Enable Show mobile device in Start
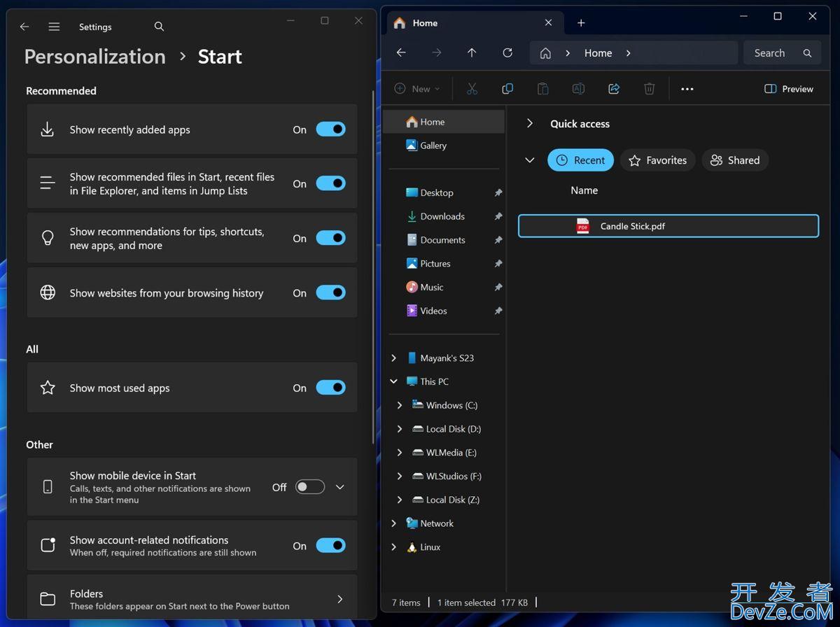This screenshot has height=627, width=840. tap(310, 487)
